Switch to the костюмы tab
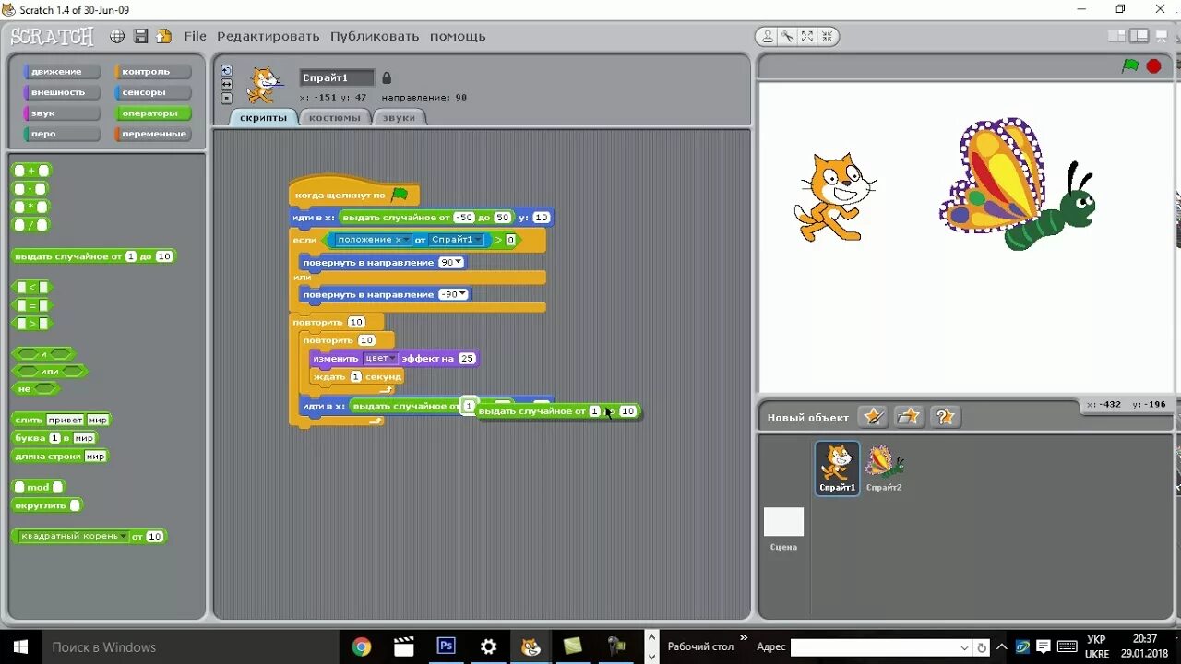This screenshot has height=664, width=1181. pos(335,117)
